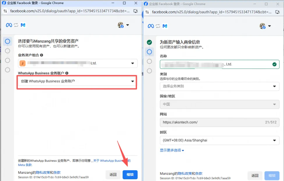Select third step circle in right window
This screenshot has width=284, height=181.
149,61
